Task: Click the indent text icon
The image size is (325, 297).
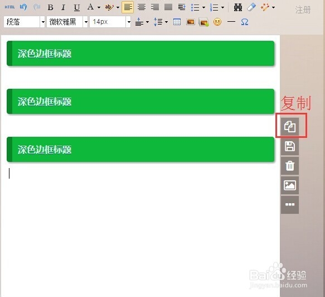Action: tap(182, 7)
